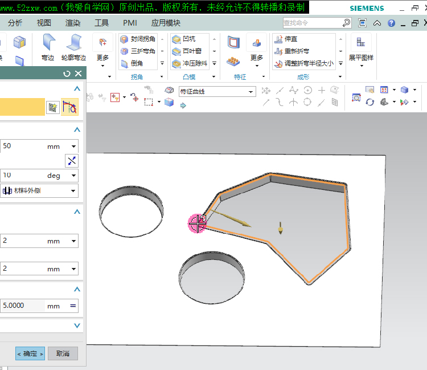Collapse the first dialog section chevron

77,88
